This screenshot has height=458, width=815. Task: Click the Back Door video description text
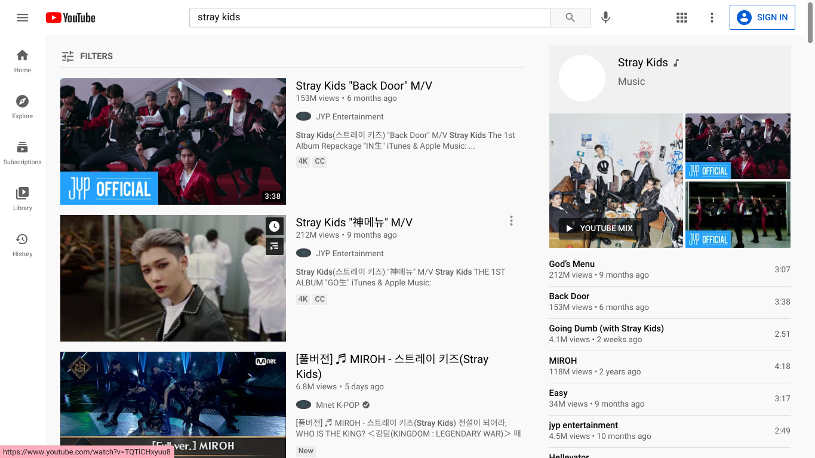click(406, 140)
